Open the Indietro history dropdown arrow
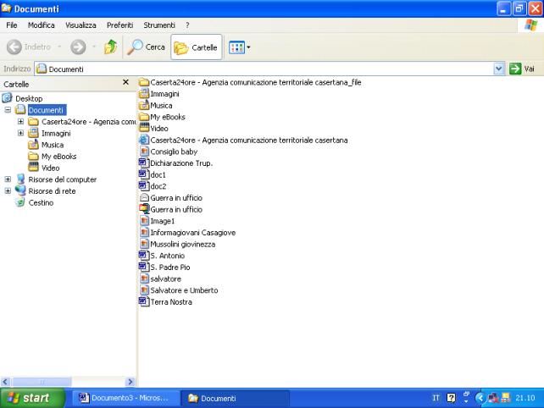 coord(59,47)
